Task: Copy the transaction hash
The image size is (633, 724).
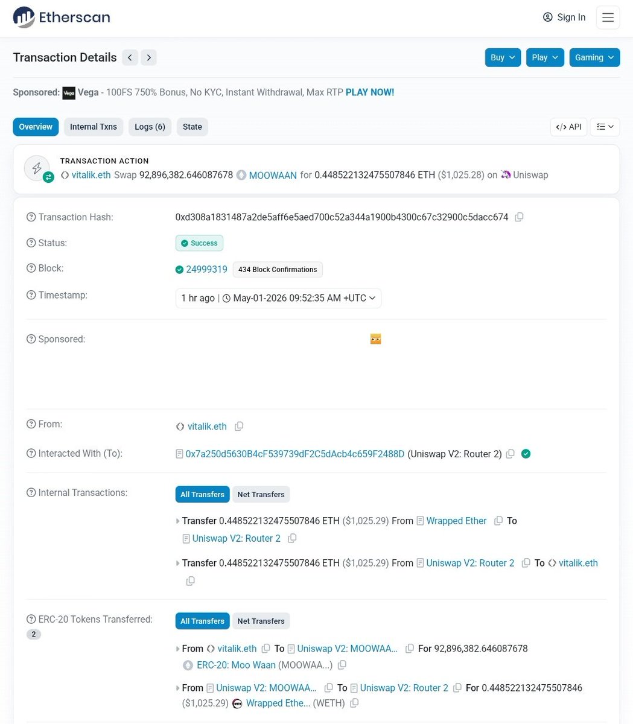Action: [519, 217]
